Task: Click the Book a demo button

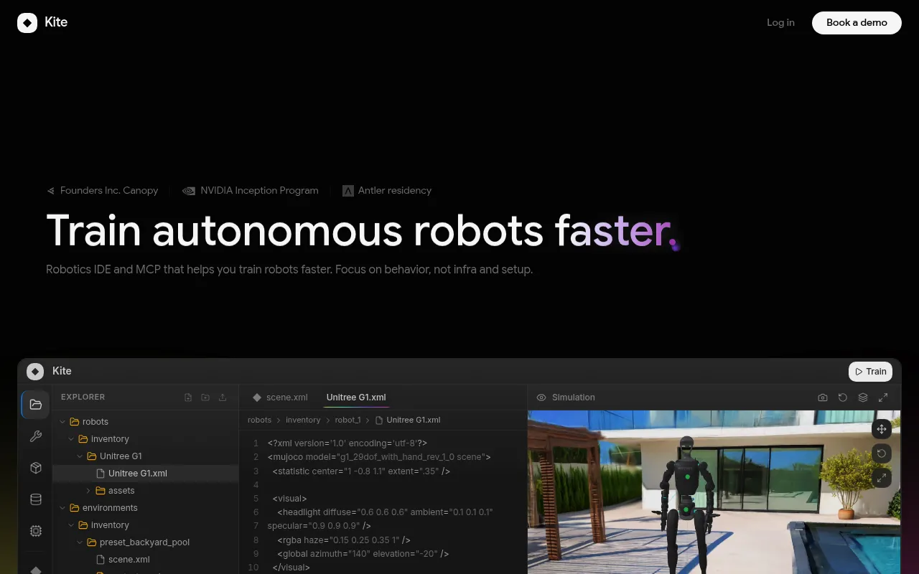Action: point(857,22)
